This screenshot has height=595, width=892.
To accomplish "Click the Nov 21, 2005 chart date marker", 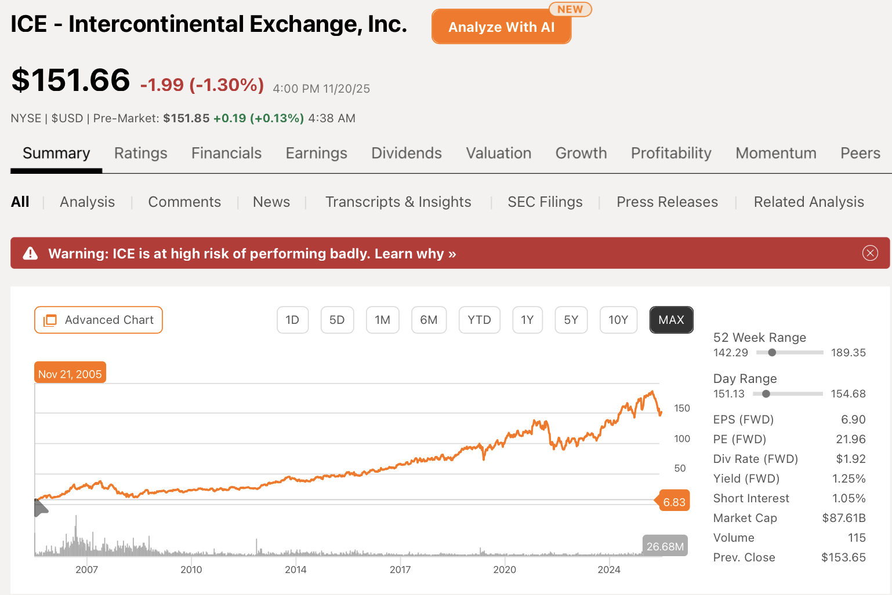I will 70,373.
